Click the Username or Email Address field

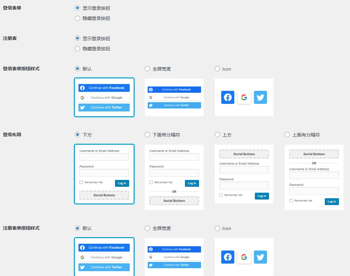pos(104,157)
